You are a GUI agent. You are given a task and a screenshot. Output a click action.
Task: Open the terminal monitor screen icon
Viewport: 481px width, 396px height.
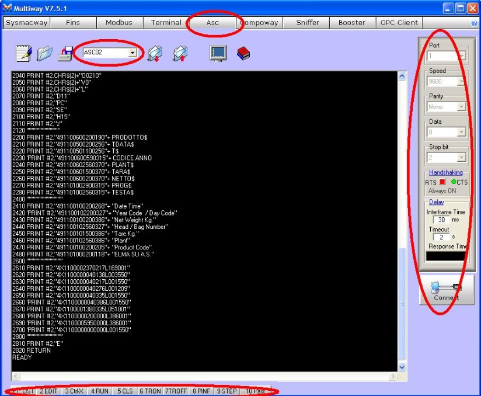pos(218,53)
